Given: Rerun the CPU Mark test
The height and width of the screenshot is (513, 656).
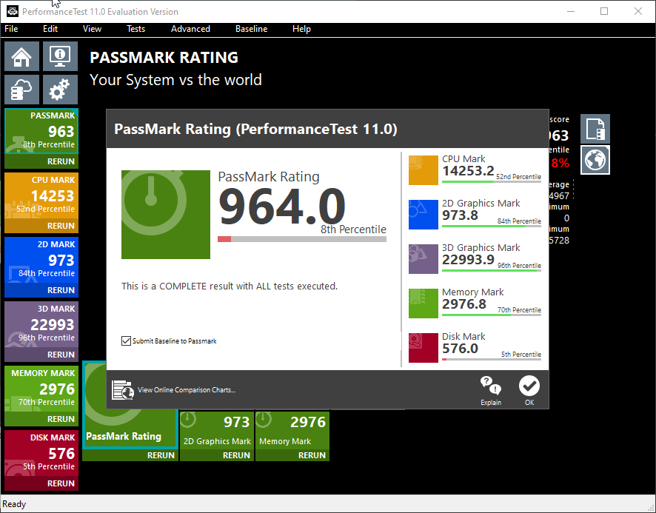Looking at the screenshot, I should (61, 226).
